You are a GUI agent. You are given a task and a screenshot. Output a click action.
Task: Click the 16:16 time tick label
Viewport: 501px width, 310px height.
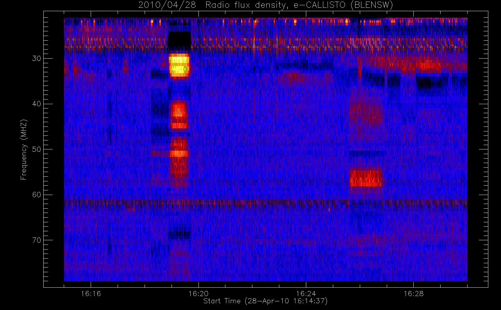point(91,294)
